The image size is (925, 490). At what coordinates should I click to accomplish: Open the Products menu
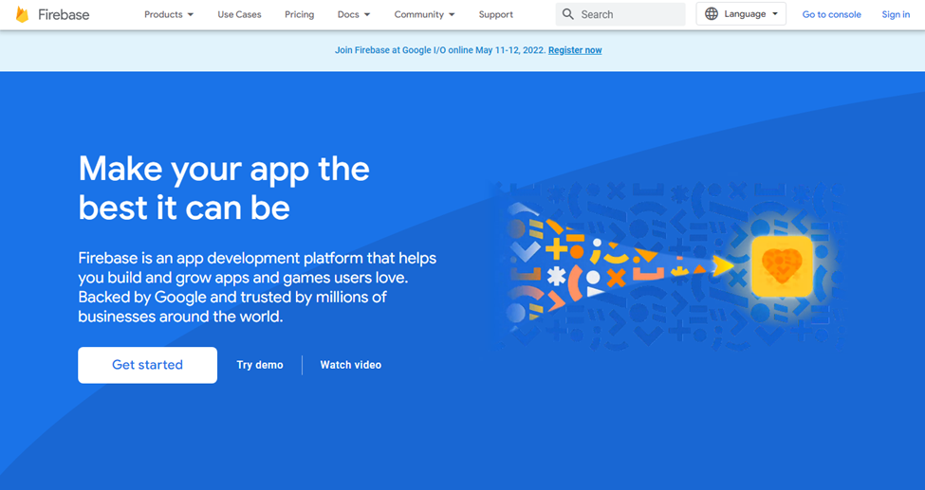169,14
